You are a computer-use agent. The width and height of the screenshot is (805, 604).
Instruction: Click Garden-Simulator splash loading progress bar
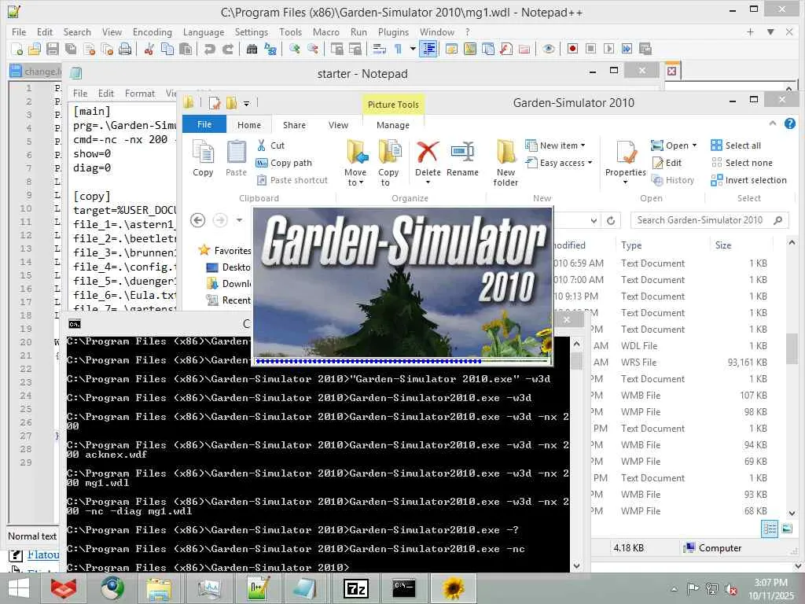pyautogui.click(x=402, y=361)
